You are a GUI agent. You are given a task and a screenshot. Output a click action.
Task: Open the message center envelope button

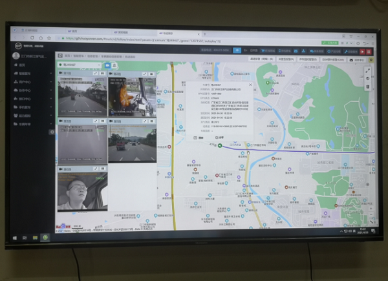point(356,60)
